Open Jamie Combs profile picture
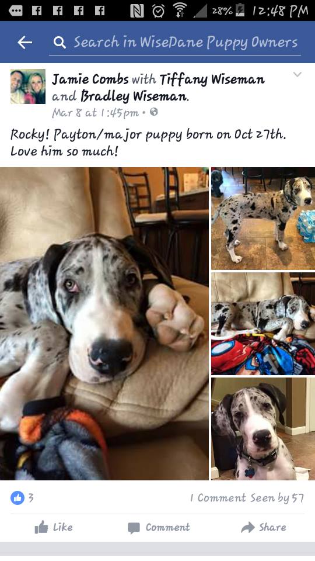315x561 pixels. tap(28, 86)
